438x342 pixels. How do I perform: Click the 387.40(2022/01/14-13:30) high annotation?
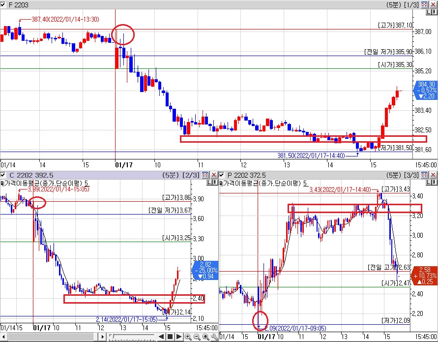coord(65,19)
